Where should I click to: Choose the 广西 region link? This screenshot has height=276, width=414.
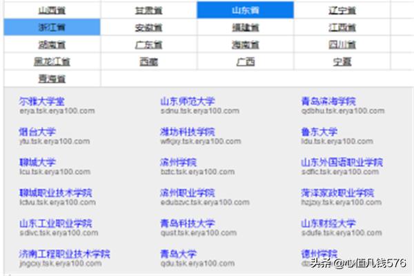pyautogui.click(x=245, y=61)
